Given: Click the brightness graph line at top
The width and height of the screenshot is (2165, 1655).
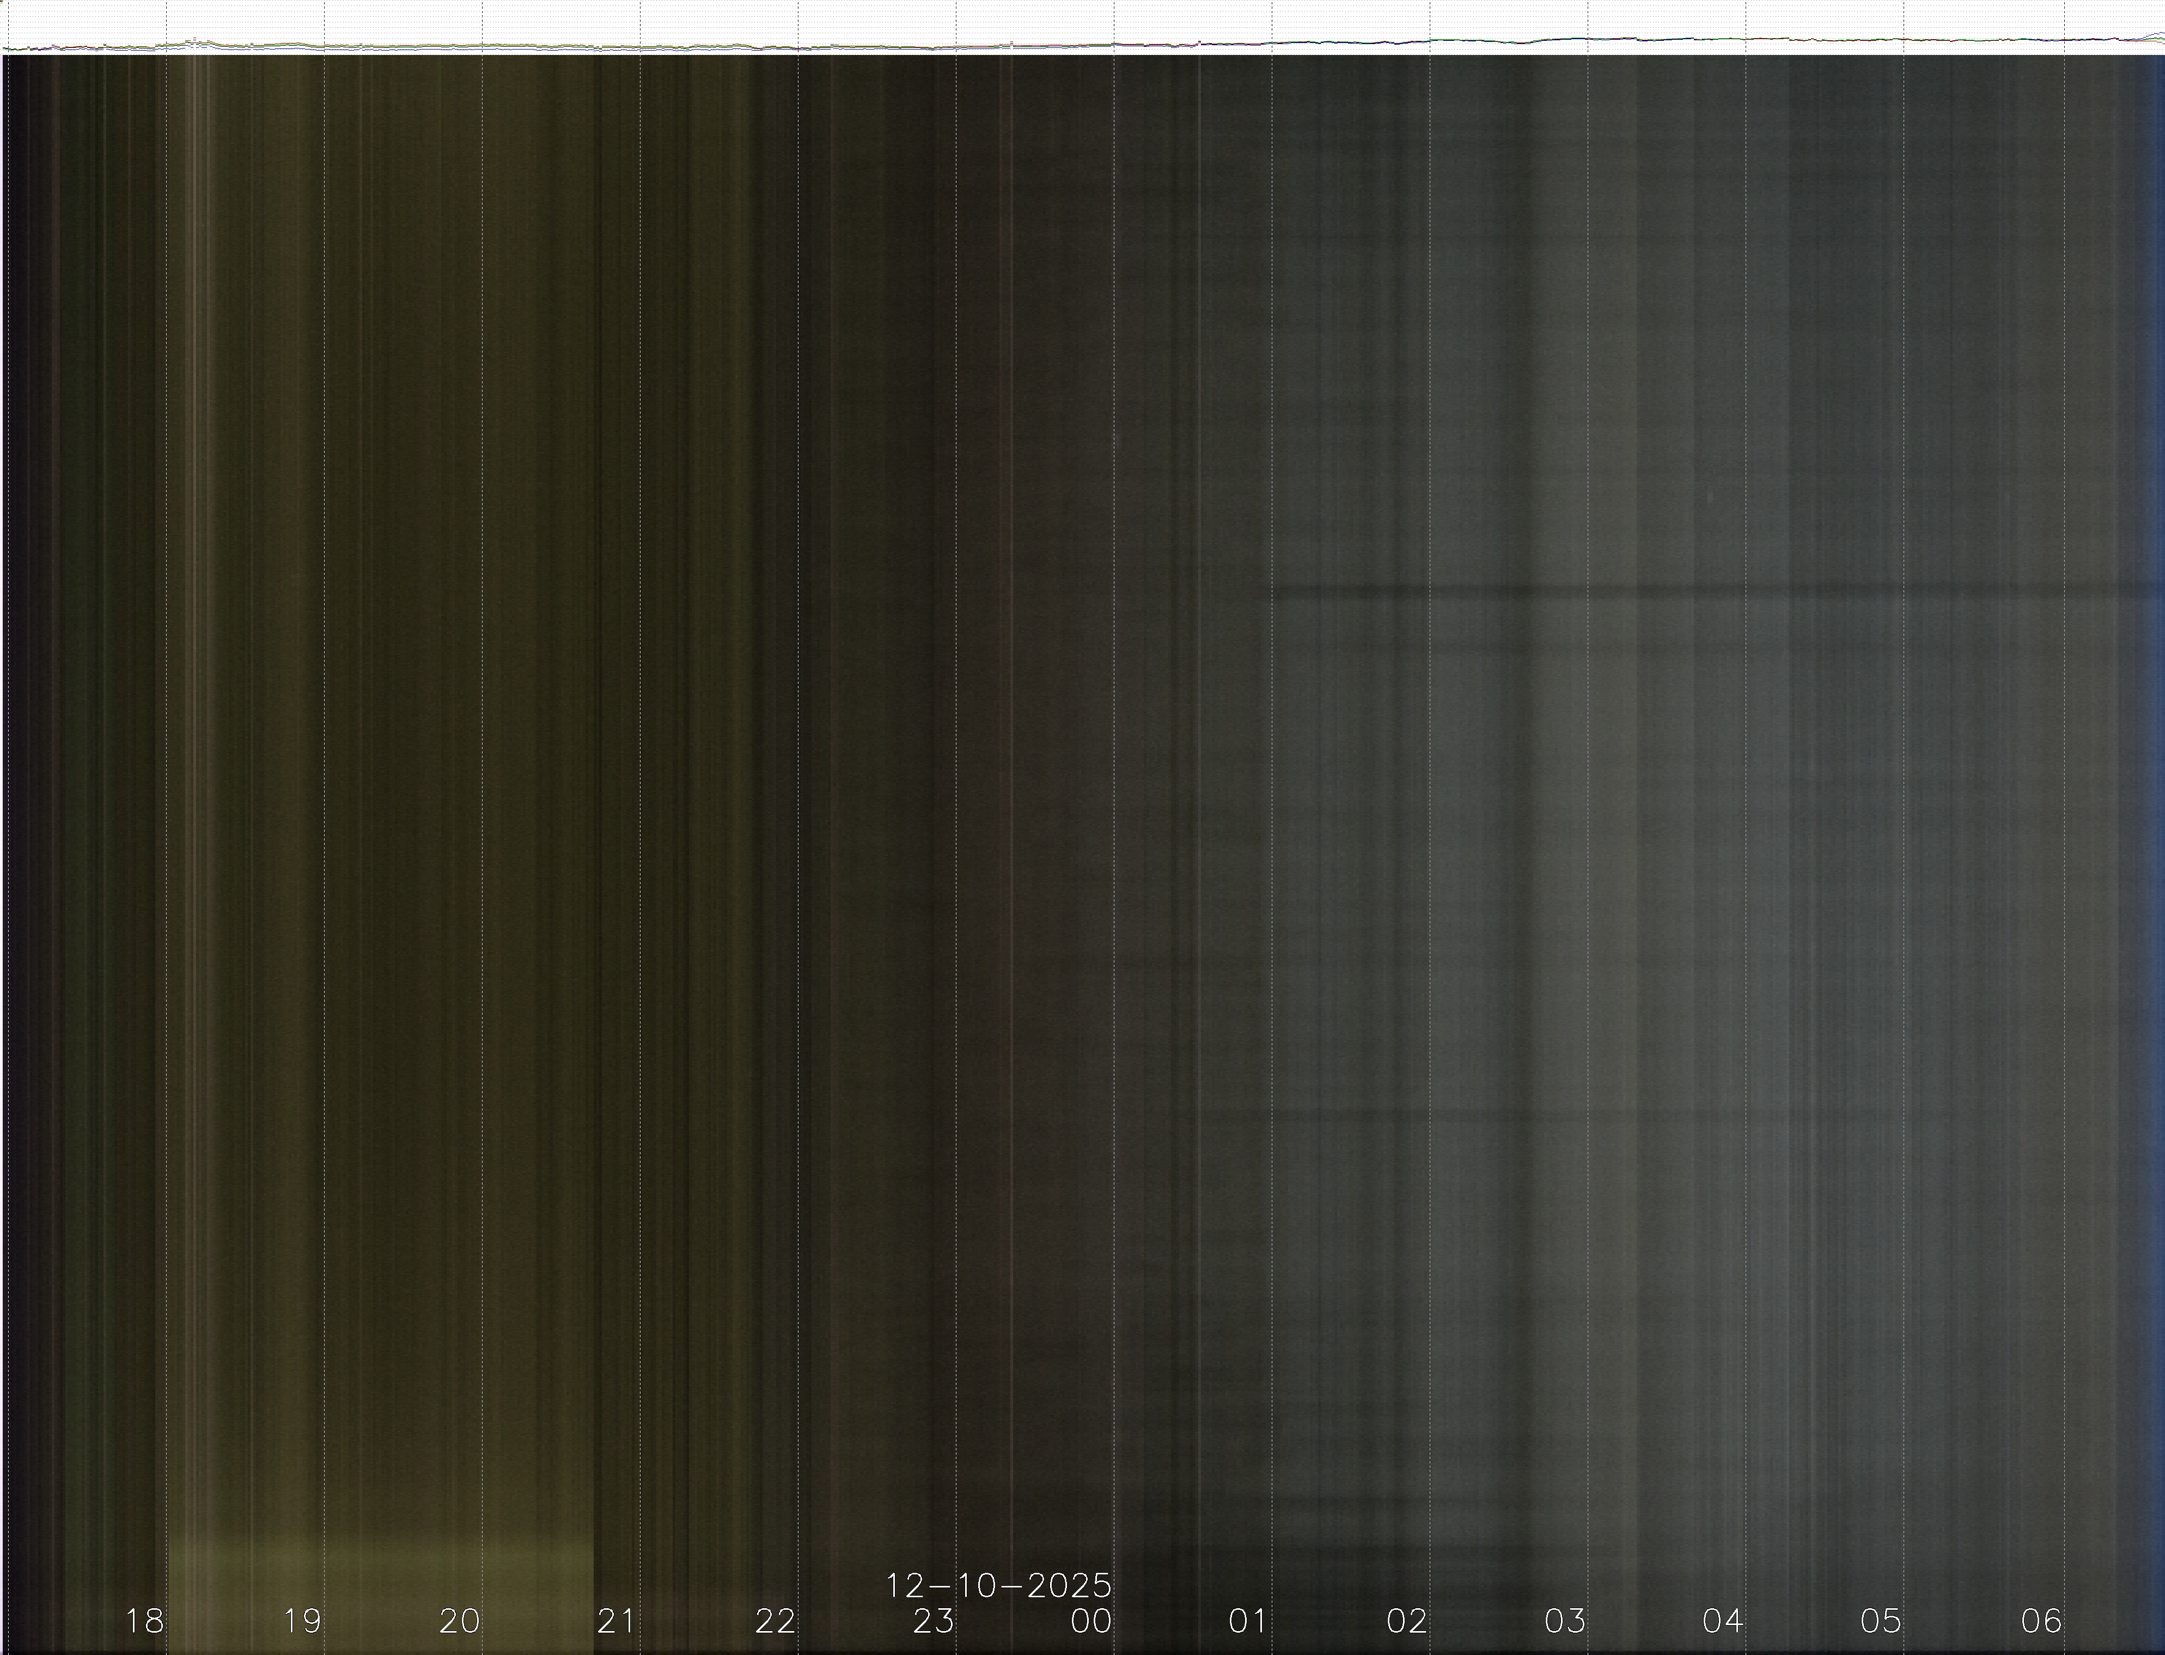Looking at the screenshot, I should tap(1084, 44).
